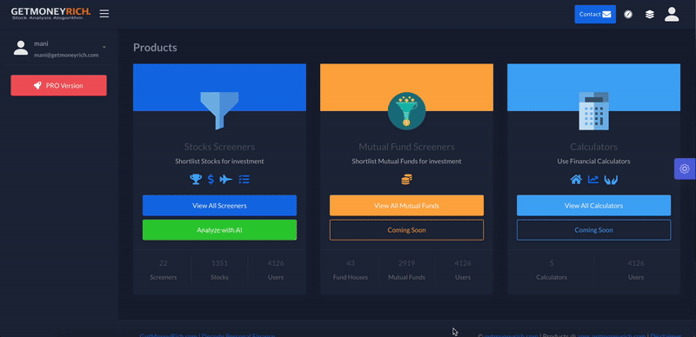
Task: Click the calculator icon of Calculators card
Action: click(x=593, y=111)
